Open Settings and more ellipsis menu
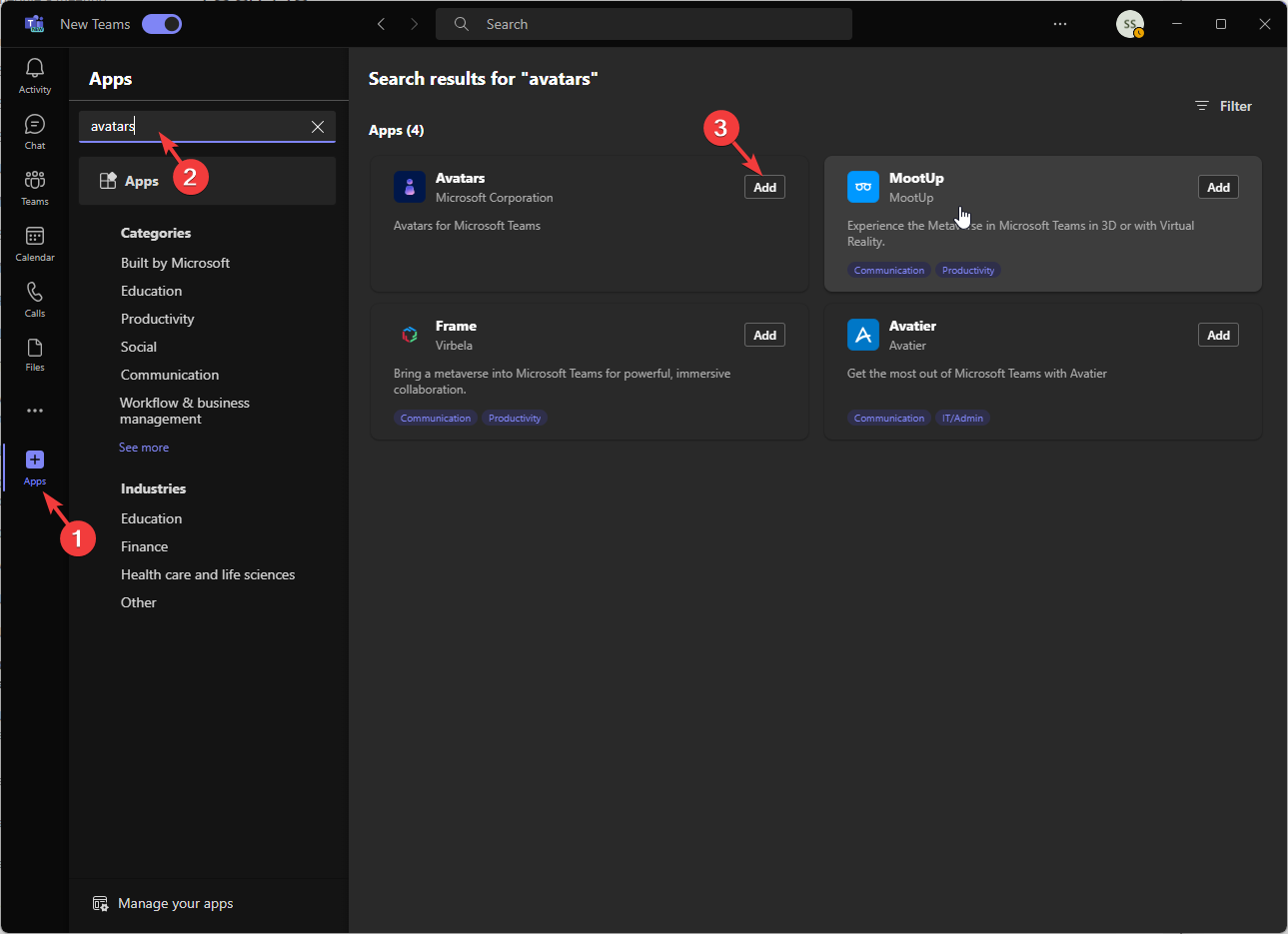 [1060, 24]
